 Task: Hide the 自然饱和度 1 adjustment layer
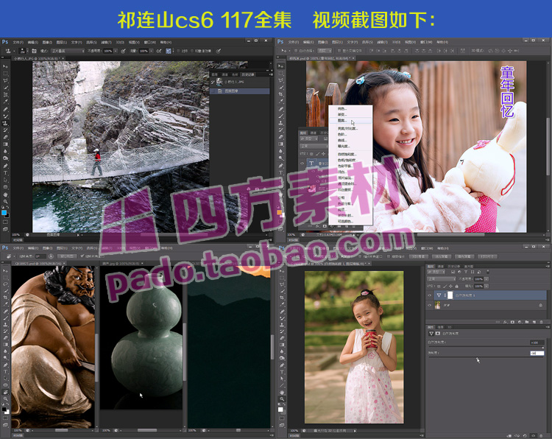[x=430, y=295]
